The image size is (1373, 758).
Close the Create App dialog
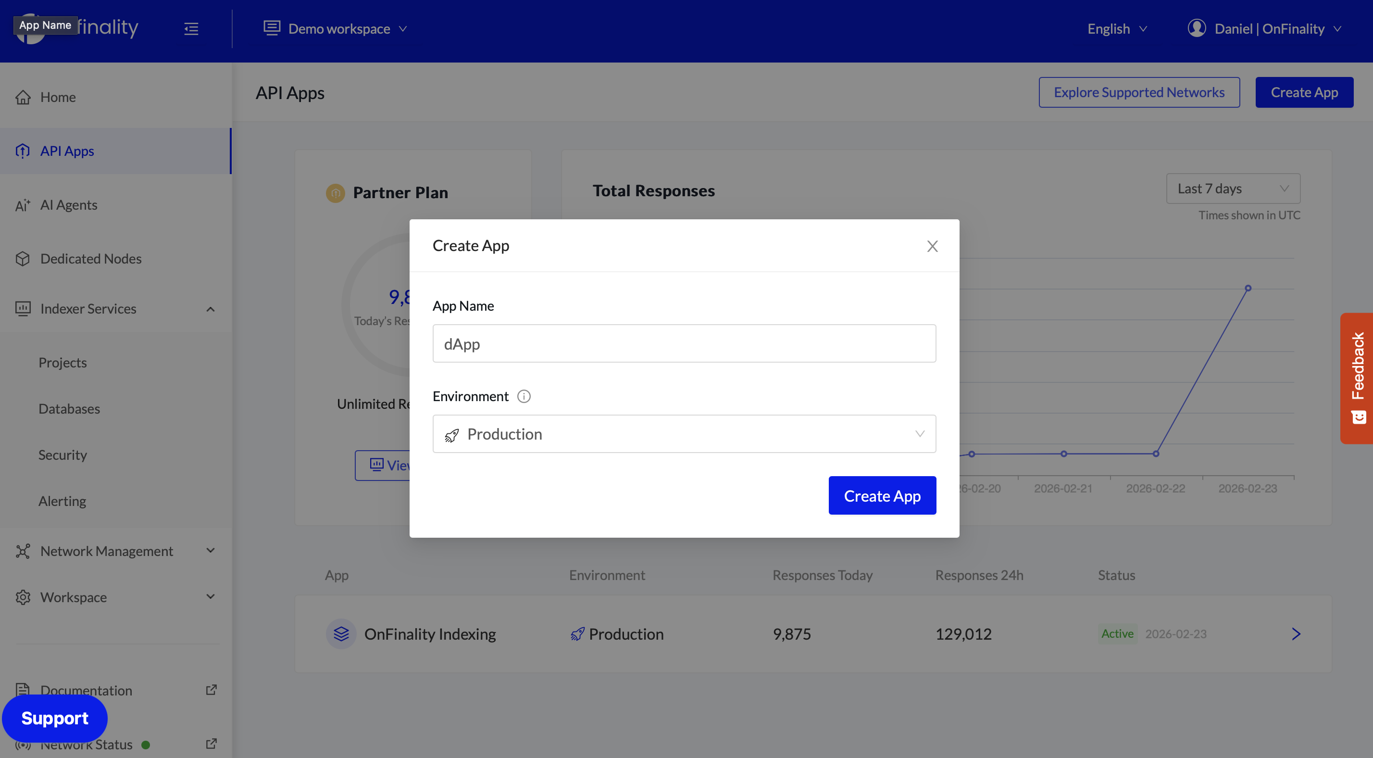pos(932,246)
